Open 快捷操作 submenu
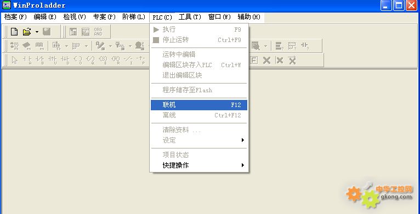The width and height of the screenshot is (420, 214). pos(198,165)
